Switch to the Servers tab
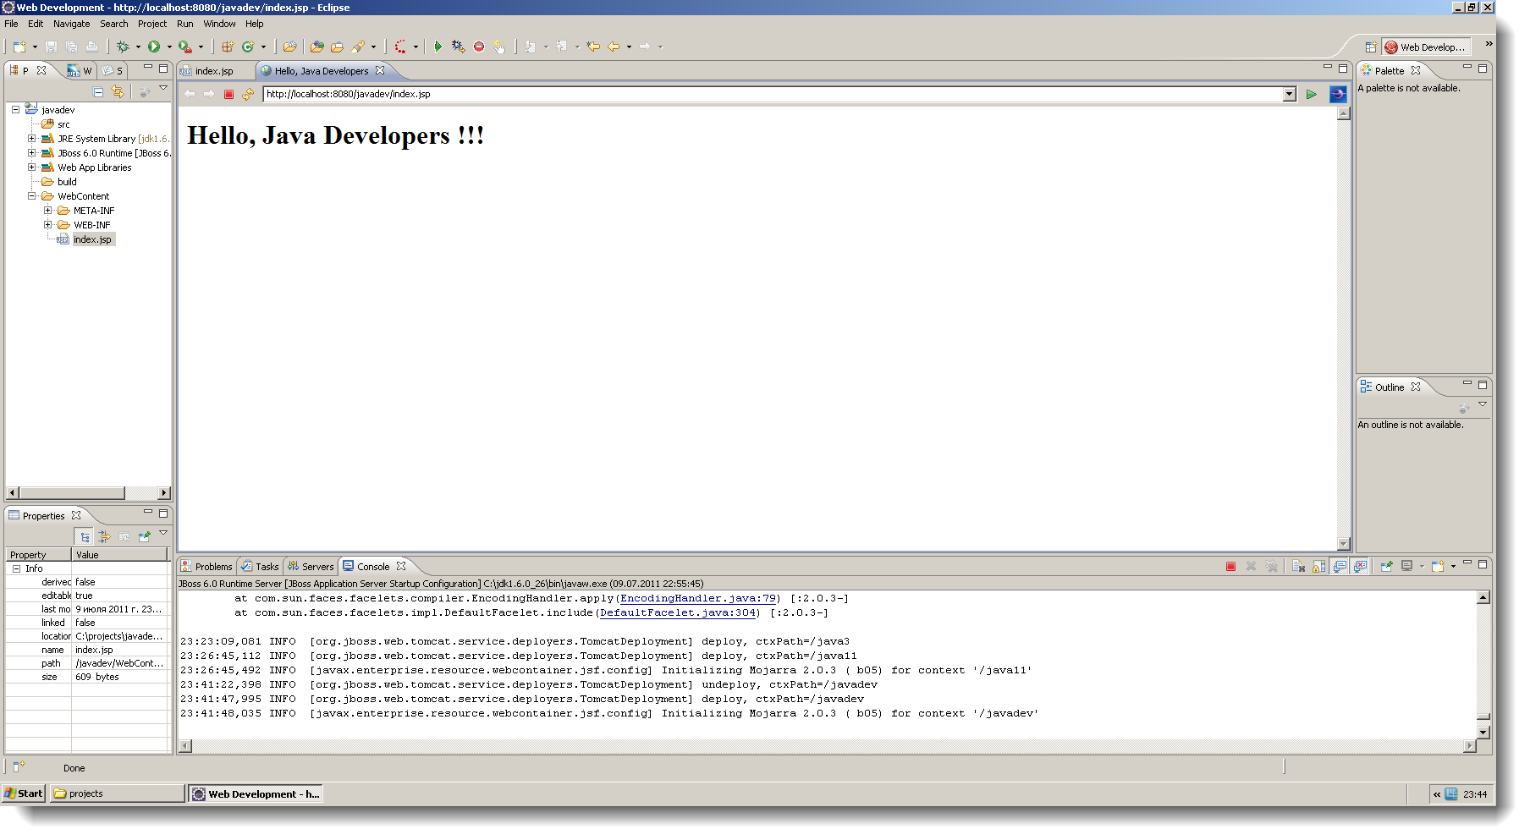The image size is (1530, 840). click(x=311, y=567)
